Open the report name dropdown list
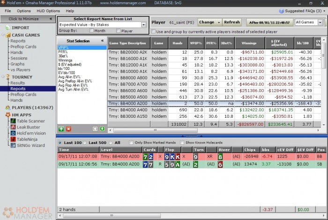 point(143,25)
